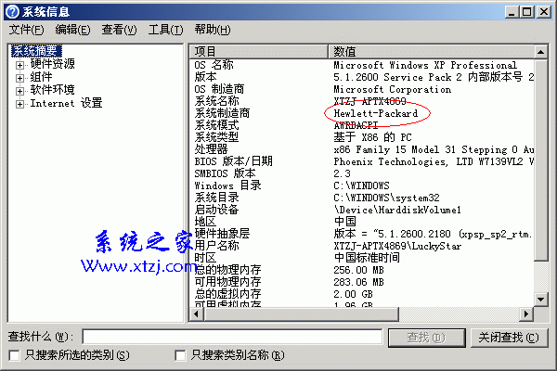
Task: Click the horizontal scrollbar right arrow
Action: pos(526,313)
